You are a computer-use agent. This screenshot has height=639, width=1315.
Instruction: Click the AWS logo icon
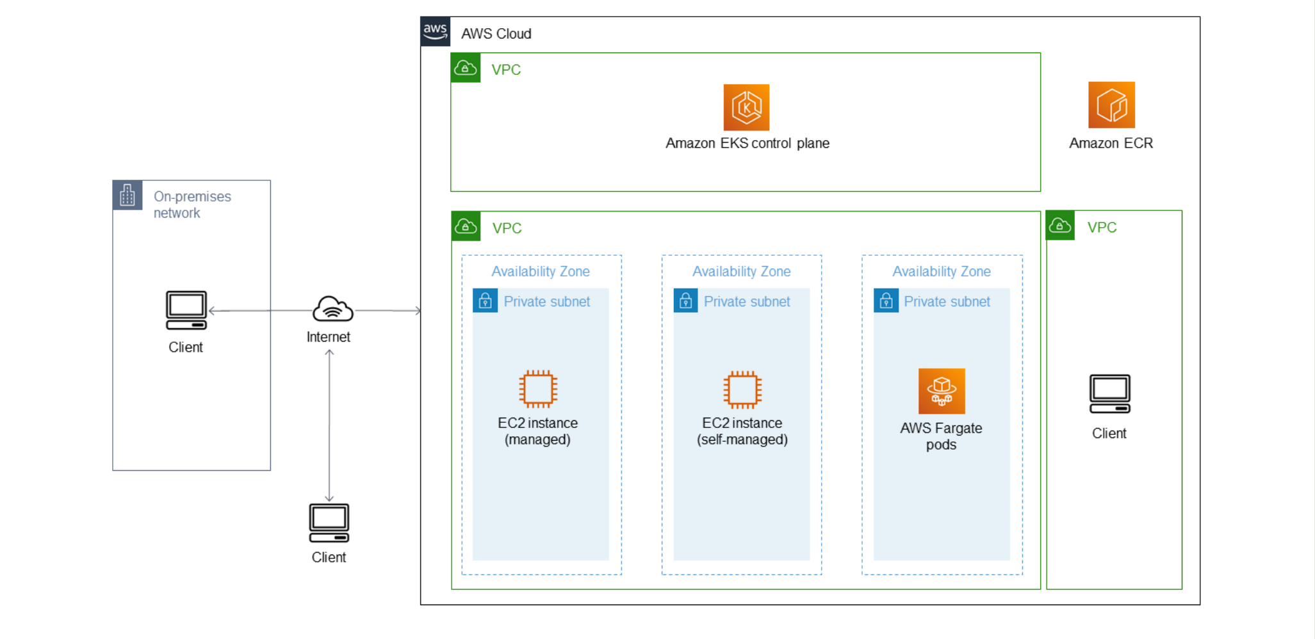(x=435, y=31)
